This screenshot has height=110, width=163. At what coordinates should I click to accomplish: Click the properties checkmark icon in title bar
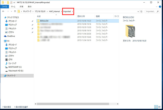tap(11, 2)
